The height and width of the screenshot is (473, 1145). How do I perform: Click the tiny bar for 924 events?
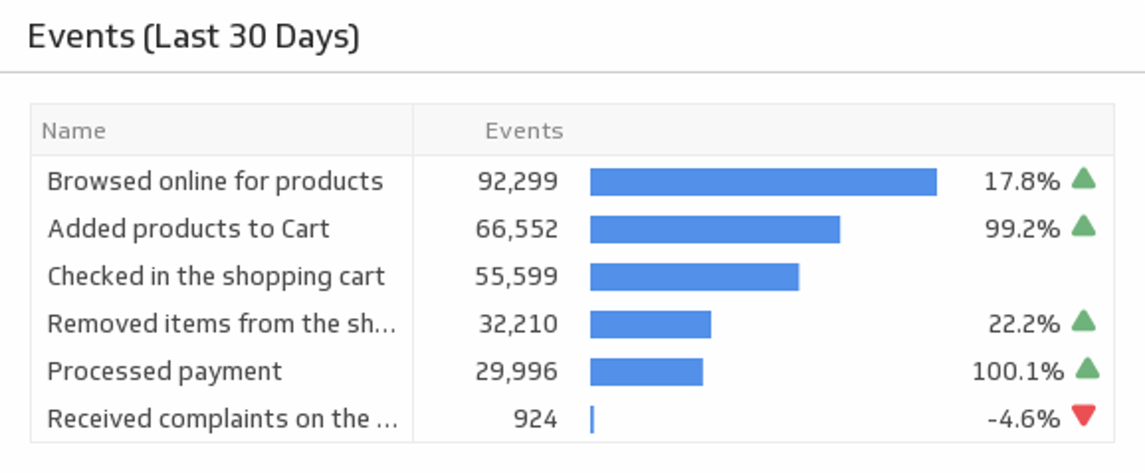592,419
